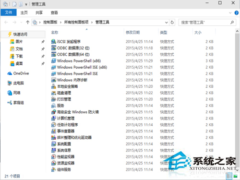Viewport: 240px width, 180px height.
Task: Sort by the 修改日期 column header
Action: click(132, 33)
